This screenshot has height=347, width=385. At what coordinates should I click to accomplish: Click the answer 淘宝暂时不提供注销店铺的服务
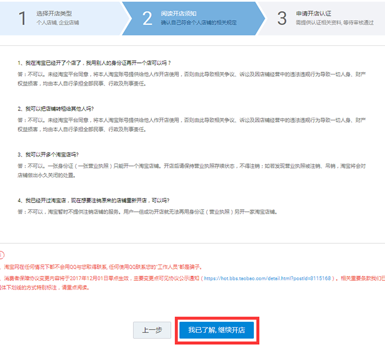tap(147, 212)
